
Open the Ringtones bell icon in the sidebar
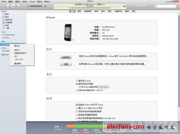point(4,25)
